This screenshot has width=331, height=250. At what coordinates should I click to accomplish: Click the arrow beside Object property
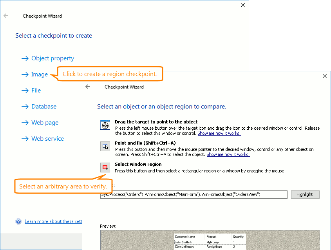pyautogui.click(x=25, y=58)
